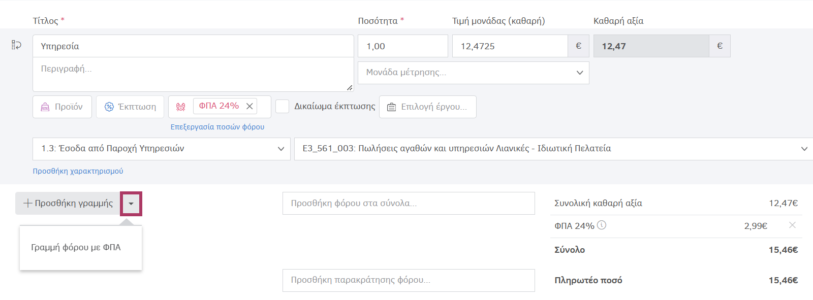Click the textarea resize handle of Περιγραφή
The height and width of the screenshot is (300, 813).
350,88
